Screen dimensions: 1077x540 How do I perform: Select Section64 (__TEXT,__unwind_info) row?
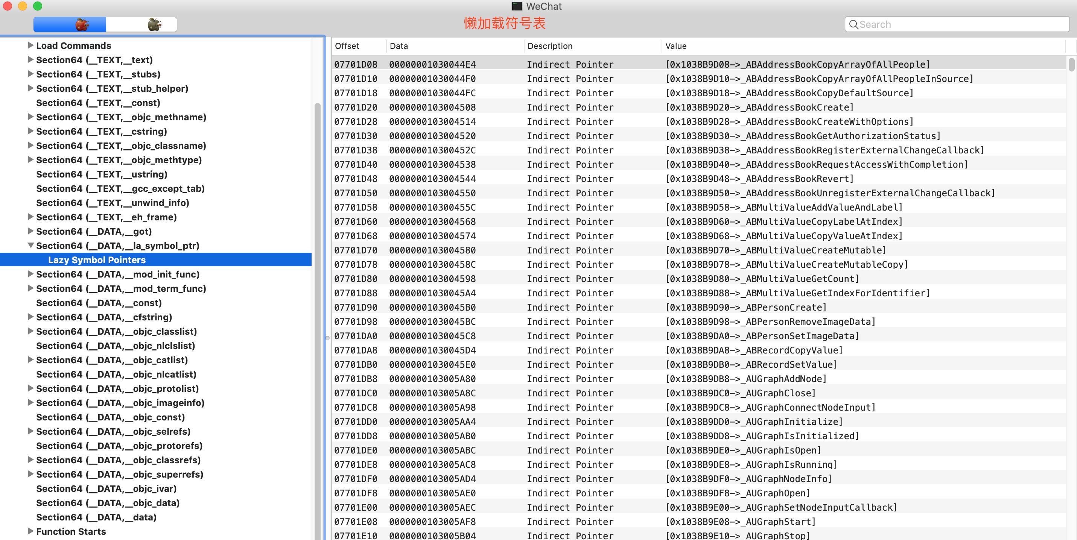pyautogui.click(x=155, y=203)
